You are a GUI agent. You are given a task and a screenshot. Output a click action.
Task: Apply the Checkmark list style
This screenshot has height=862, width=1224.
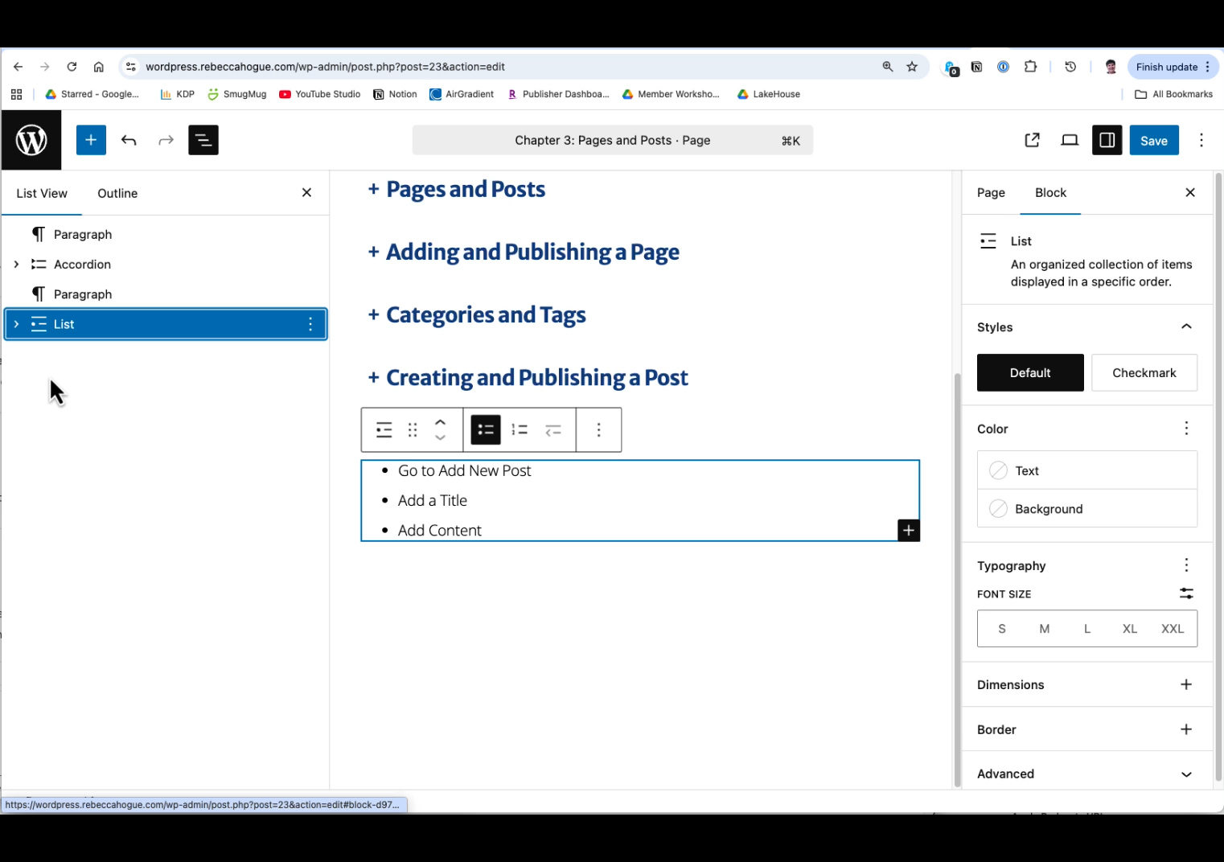point(1144,373)
